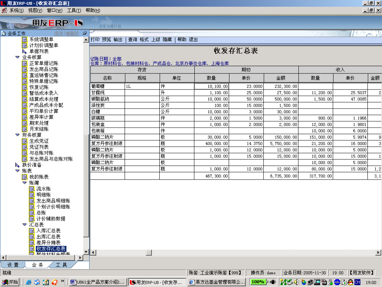Image resolution: width=382 pixels, height=287 pixels.
Task: Click the report horizontal scrollbar thumb
Action: [x=149, y=253]
